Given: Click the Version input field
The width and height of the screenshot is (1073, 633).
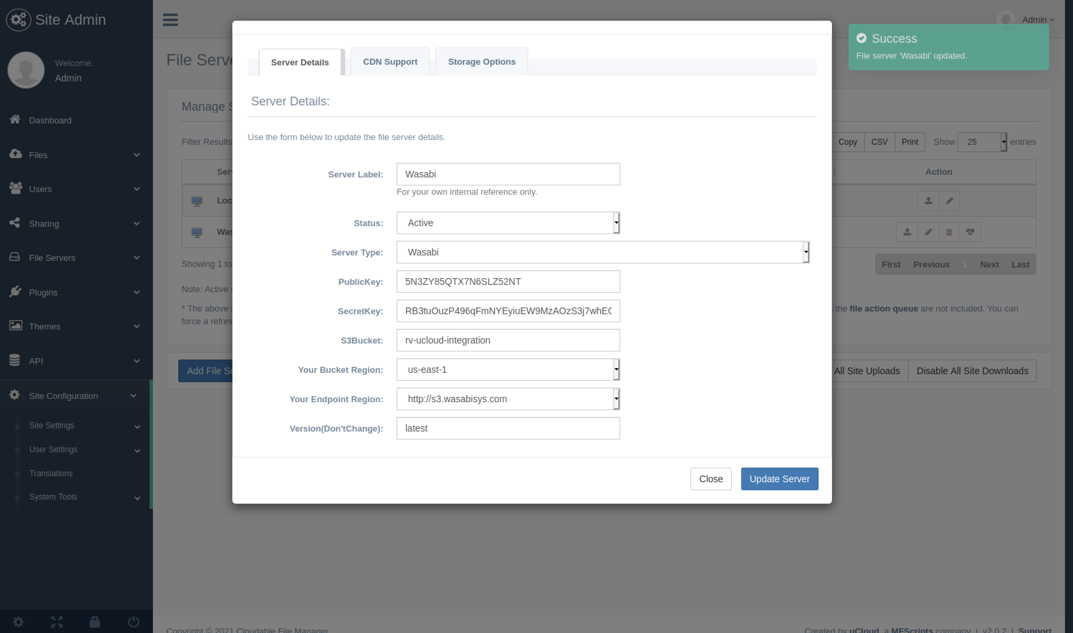Looking at the screenshot, I should [508, 428].
